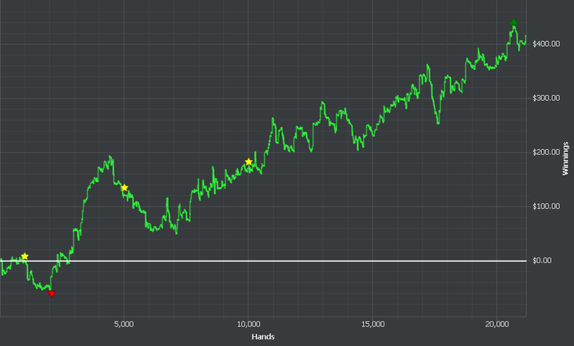Click the $400.00 axis label

point(546,44)
